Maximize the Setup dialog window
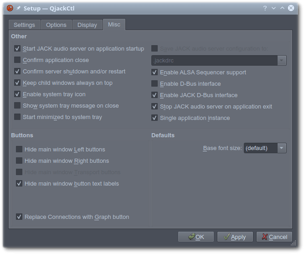 click(x=282, y=8)
